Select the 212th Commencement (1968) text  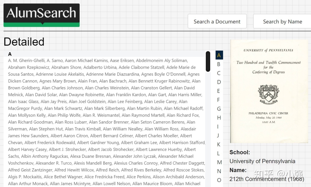point(267,179)
